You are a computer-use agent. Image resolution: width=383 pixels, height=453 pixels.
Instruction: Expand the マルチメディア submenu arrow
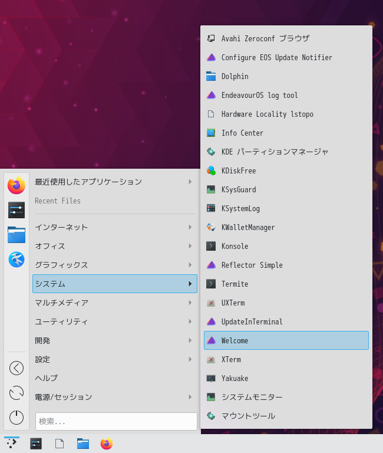(190, 303)
